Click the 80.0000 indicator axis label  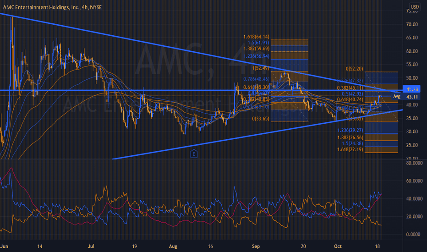(414, 163)
